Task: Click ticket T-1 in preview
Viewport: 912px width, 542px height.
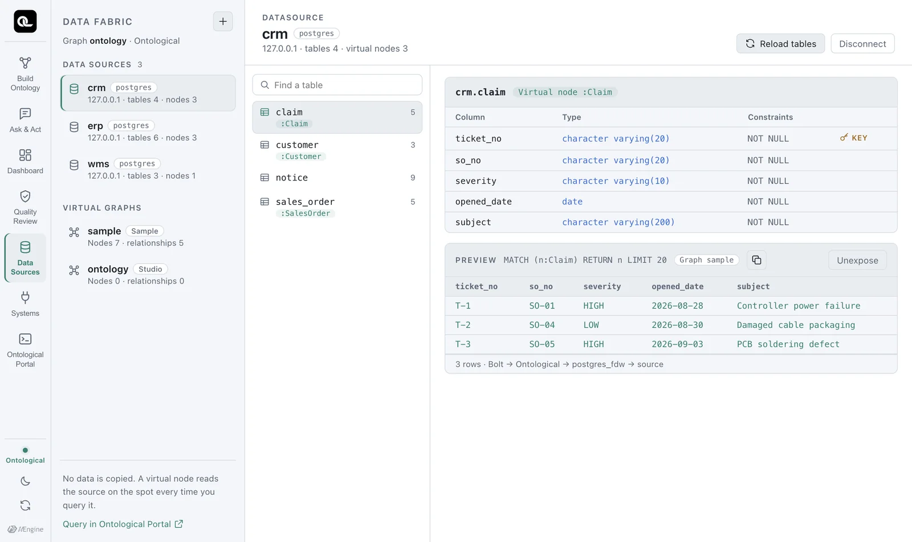Action: pos(463,306)
